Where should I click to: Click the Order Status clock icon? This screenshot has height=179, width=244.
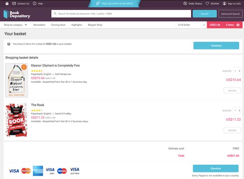[185, 4]
